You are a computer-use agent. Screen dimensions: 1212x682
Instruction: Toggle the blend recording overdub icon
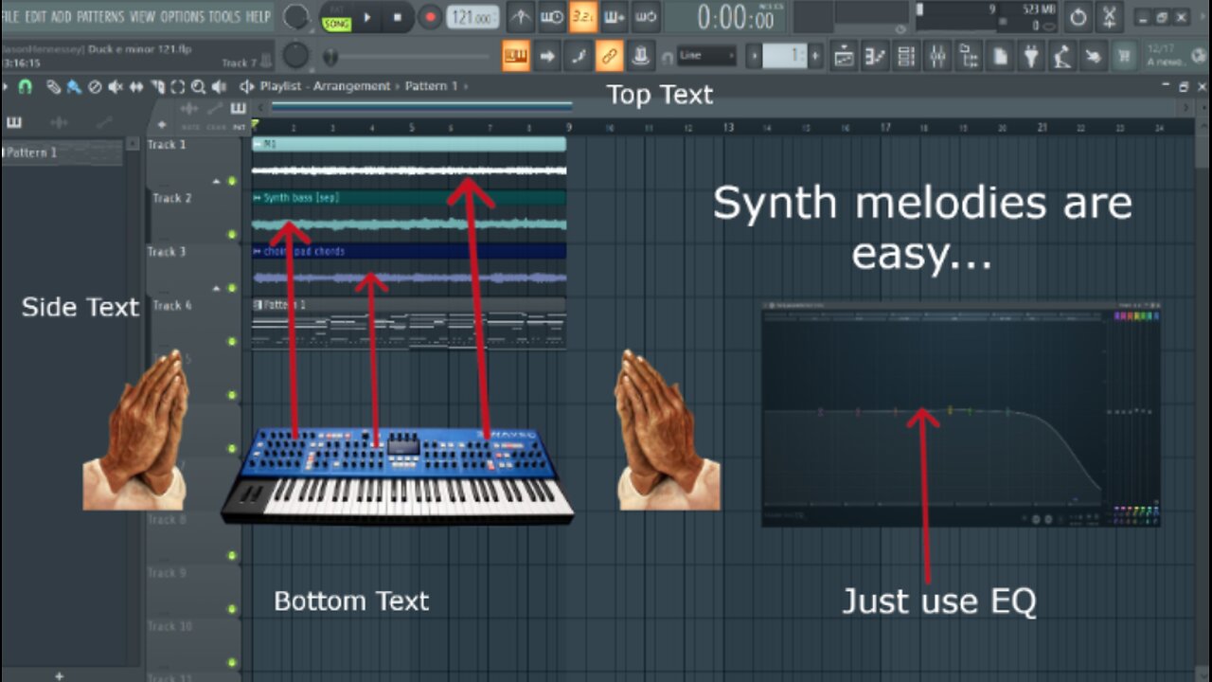(614, 17)
